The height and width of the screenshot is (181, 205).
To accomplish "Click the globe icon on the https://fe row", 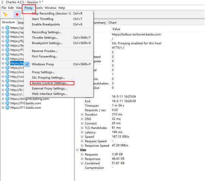I will click(7, 45).
